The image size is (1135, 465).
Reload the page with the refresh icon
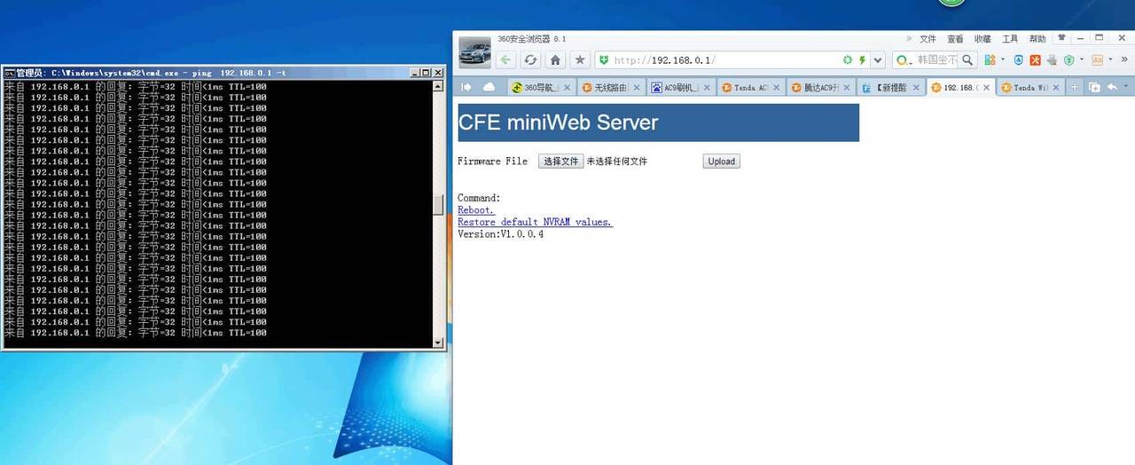coord(530,60)
